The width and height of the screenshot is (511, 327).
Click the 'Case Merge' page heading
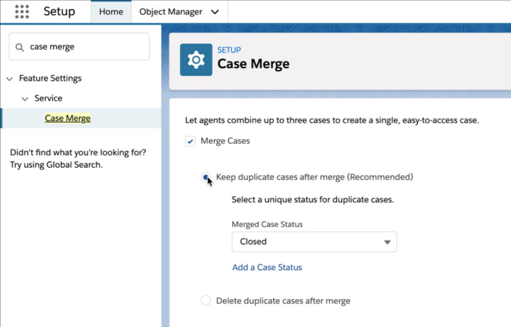tap(253, 64)
